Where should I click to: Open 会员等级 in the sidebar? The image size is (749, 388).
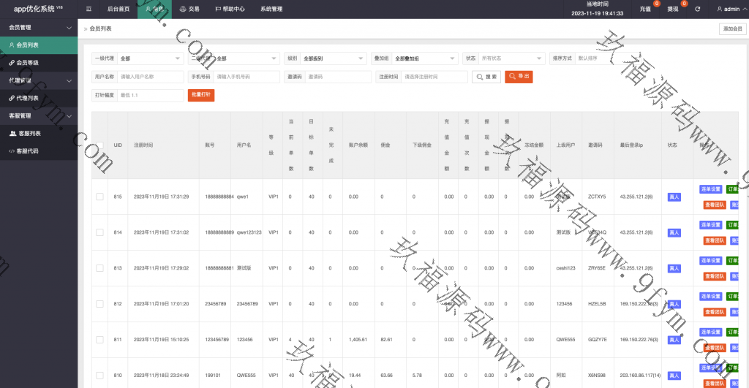pos(27,63)
